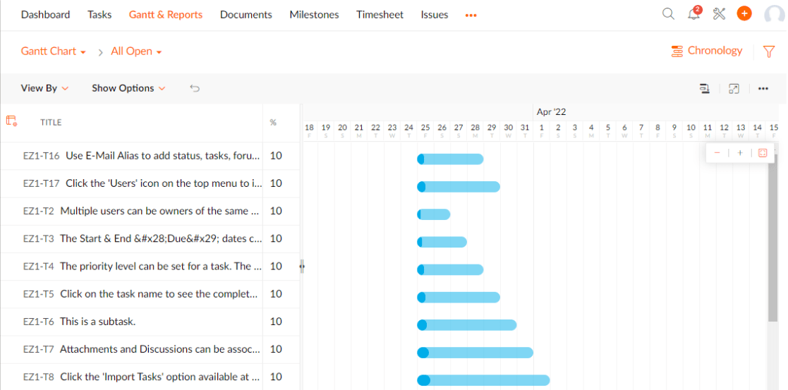The image size is (788, 390).
Task: Open the user profile avatar
Action: (775, 15)
